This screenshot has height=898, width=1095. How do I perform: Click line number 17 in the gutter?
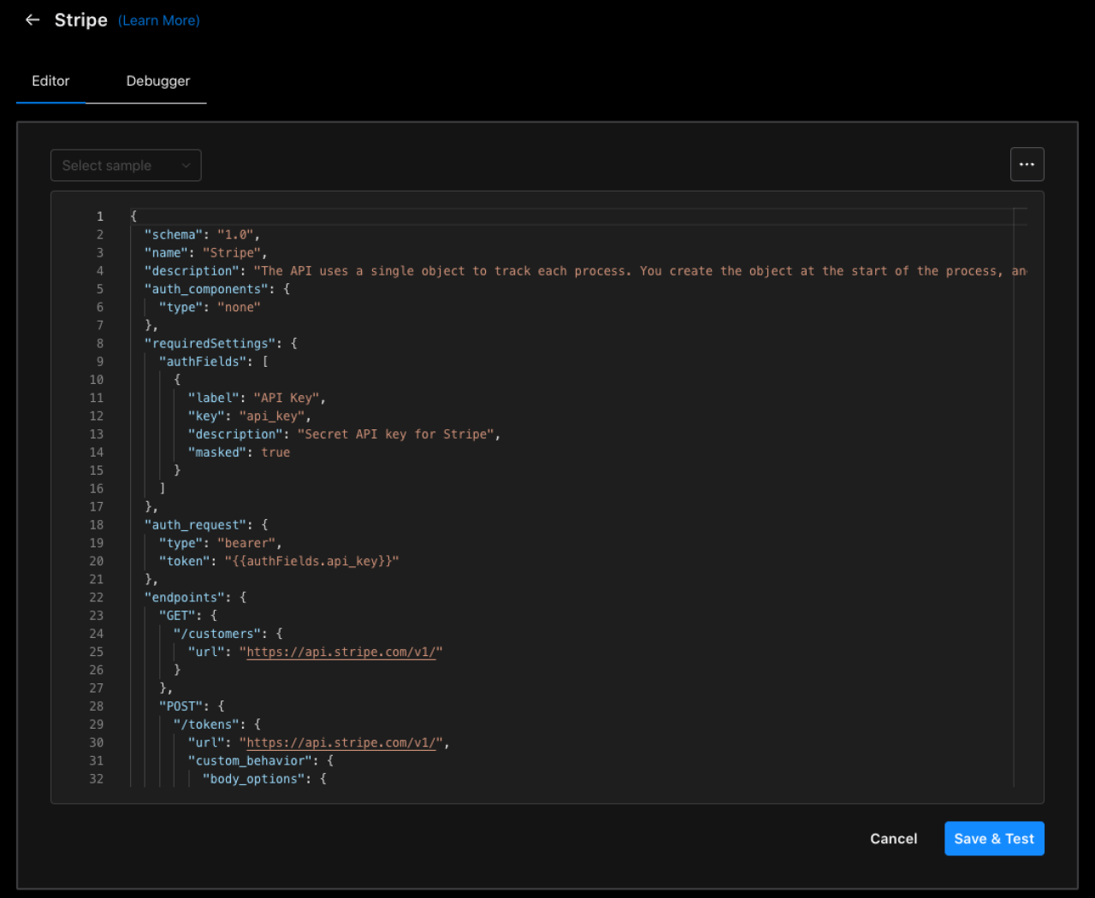[97, 507]
